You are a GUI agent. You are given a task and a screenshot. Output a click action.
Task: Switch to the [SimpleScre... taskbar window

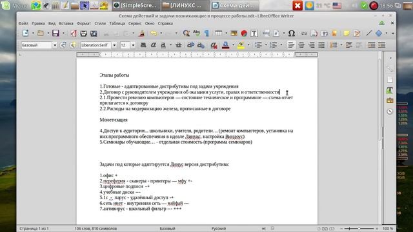[x=136, y=6]
